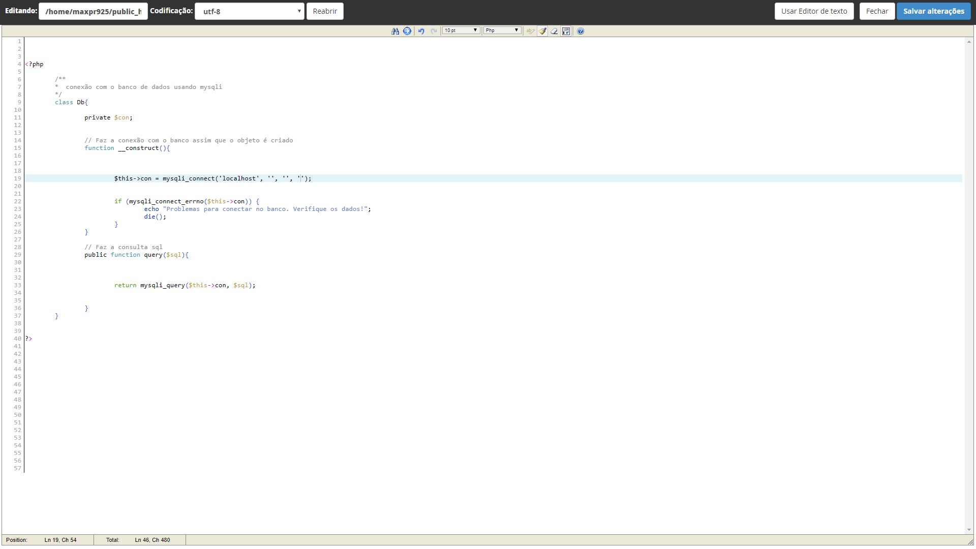Viewport: 976px width, 549px height.
Task: Open the 10 pt font size dropdown
Action: pos(461,30)
